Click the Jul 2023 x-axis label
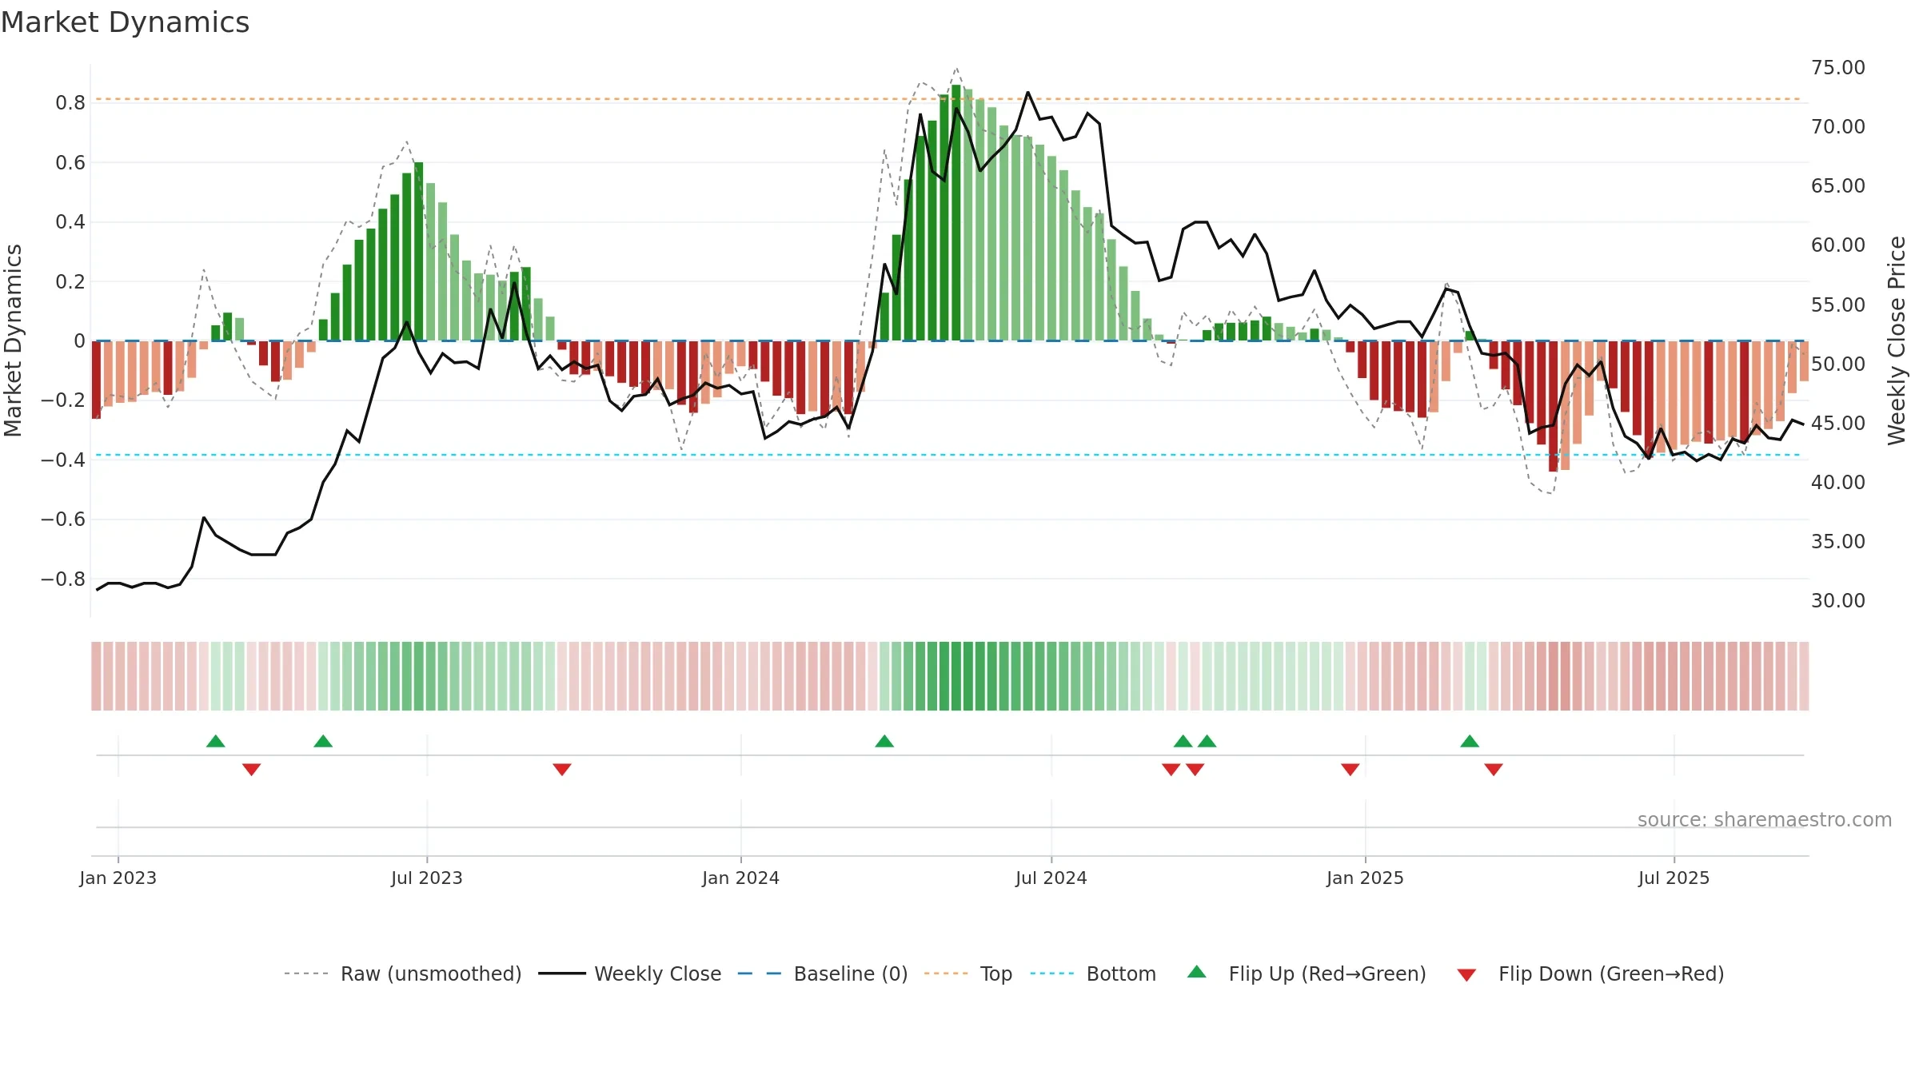The width and height of the screenshot is (1919, 1079). 427,878
